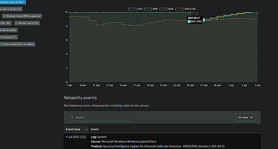Click the score is 10 out of 10 tag
The width and height of the screenshot is (278, 149).
11,9
